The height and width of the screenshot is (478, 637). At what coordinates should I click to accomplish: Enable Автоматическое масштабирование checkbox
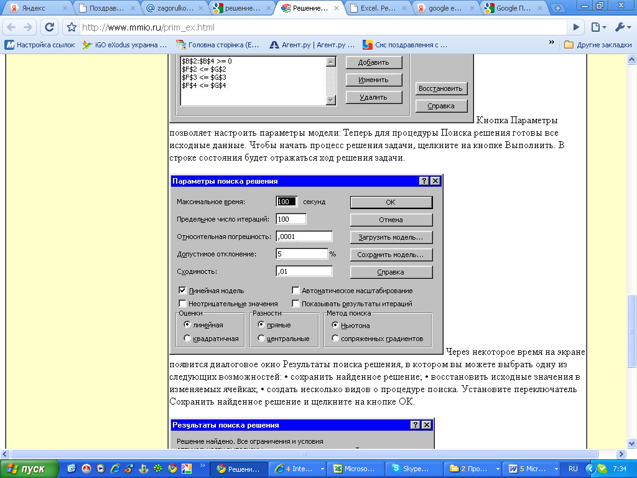coord(295,290)
